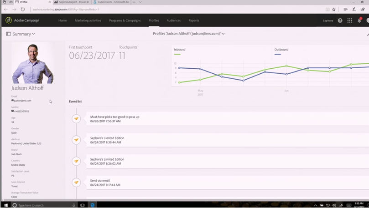
Task: Click Judson Althoff's profile photo
Action: click(x=32, y=63)
